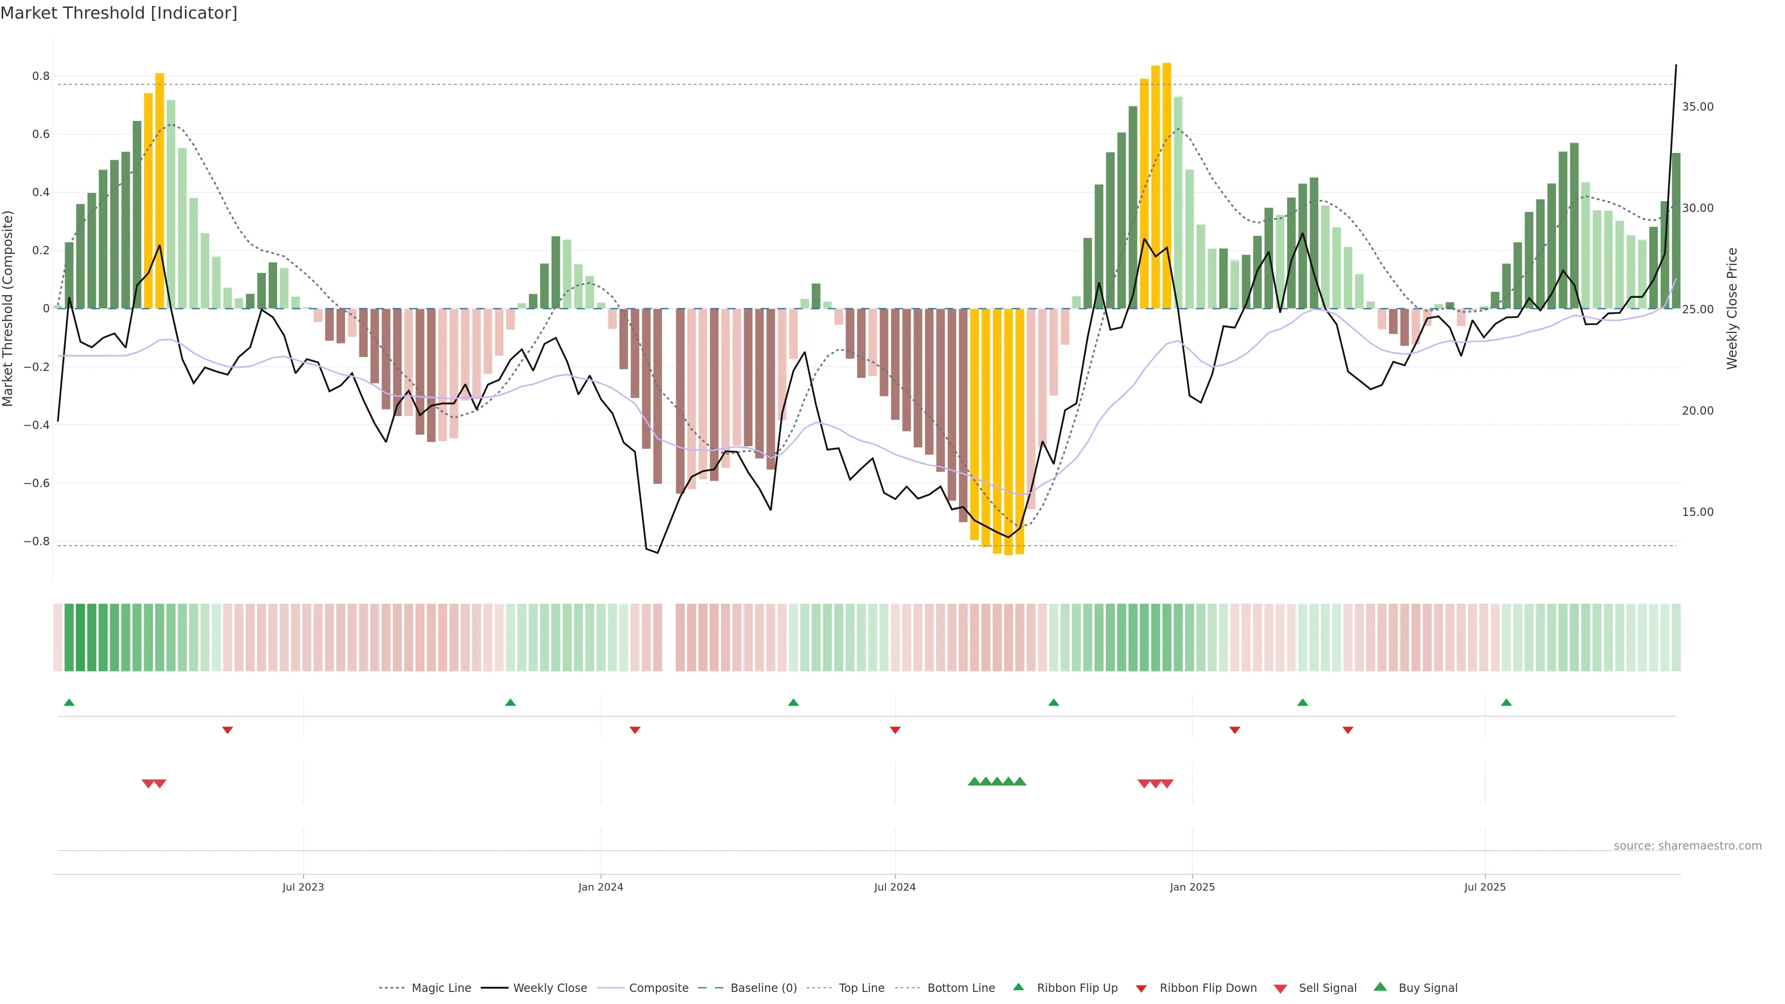Click the rightmost green Ribbon Flip Up marker

(1507, 703)
